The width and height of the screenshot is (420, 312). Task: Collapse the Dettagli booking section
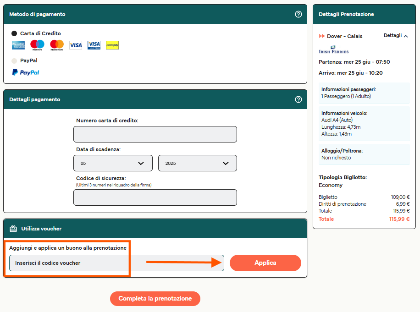click(396, 36)
